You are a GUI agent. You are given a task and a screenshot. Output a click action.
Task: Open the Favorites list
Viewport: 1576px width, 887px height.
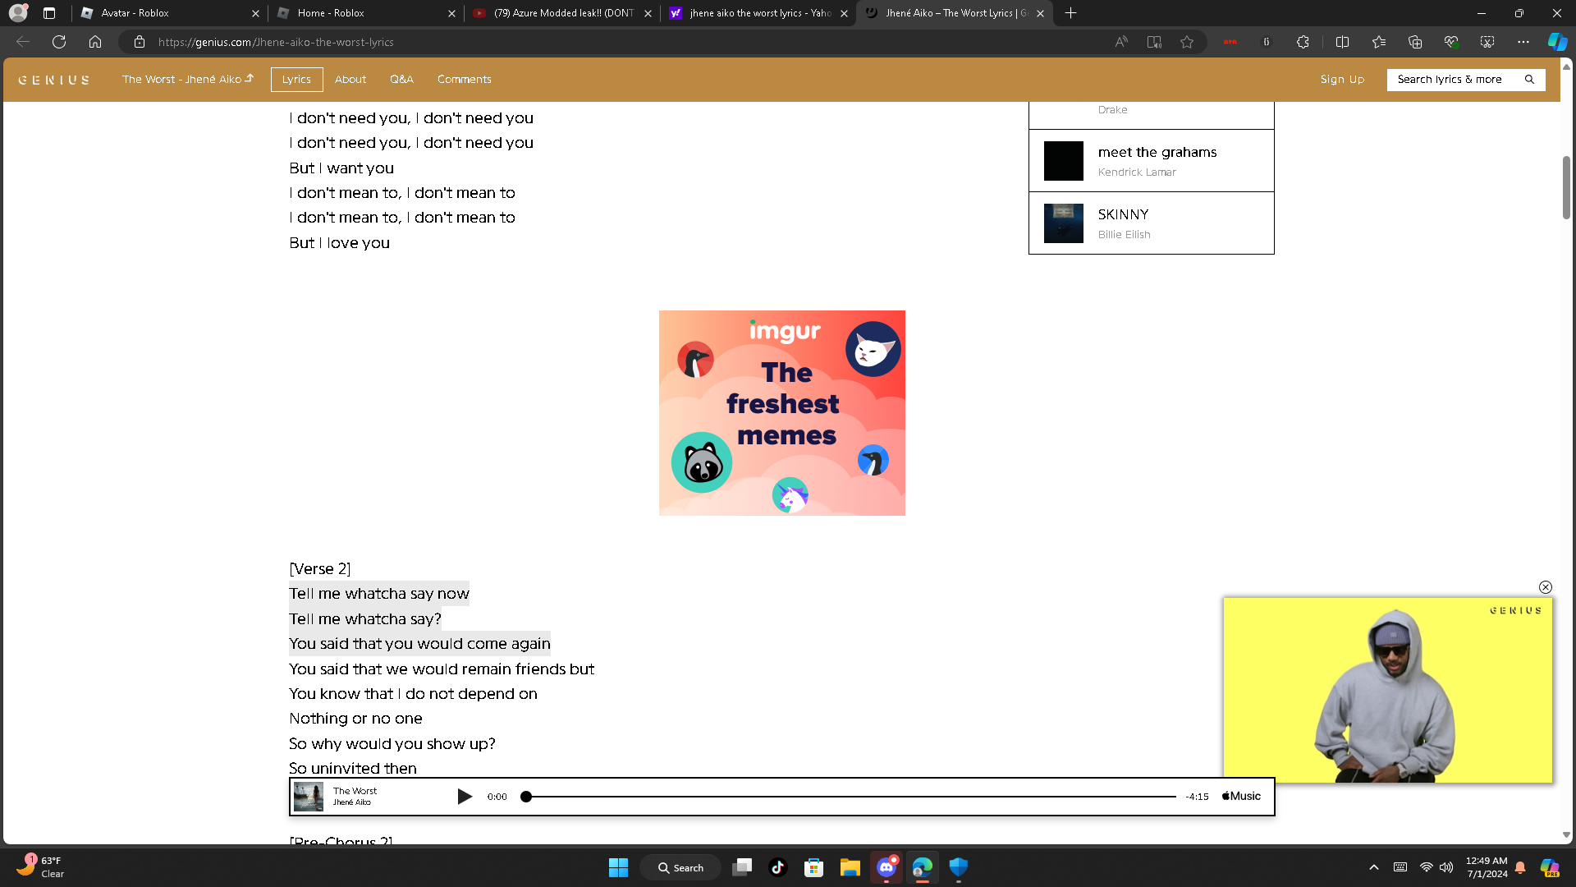[x=1379, y=42]
